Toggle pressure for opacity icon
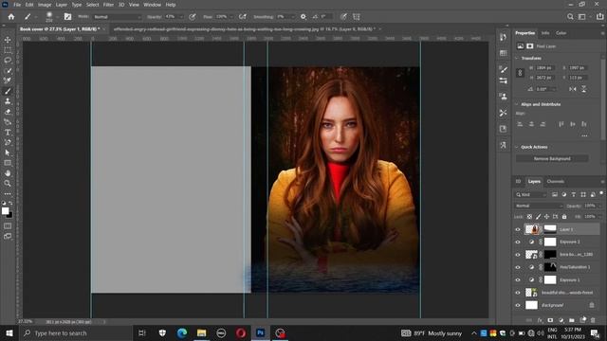The height and width of the screenshot is (341, 607). (193, 17)
